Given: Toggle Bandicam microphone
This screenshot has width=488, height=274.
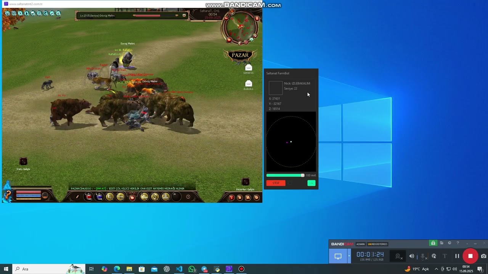Looking at the screenshot, I should (422, 256).
